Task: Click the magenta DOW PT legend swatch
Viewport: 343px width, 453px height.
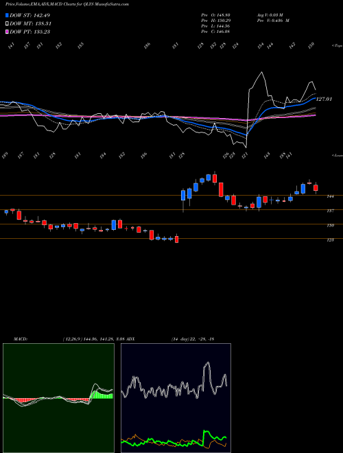Action: 7,32
